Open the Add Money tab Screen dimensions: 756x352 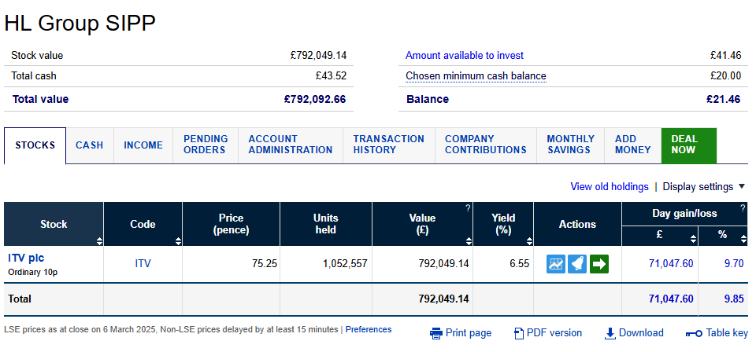tap(632, 145)
